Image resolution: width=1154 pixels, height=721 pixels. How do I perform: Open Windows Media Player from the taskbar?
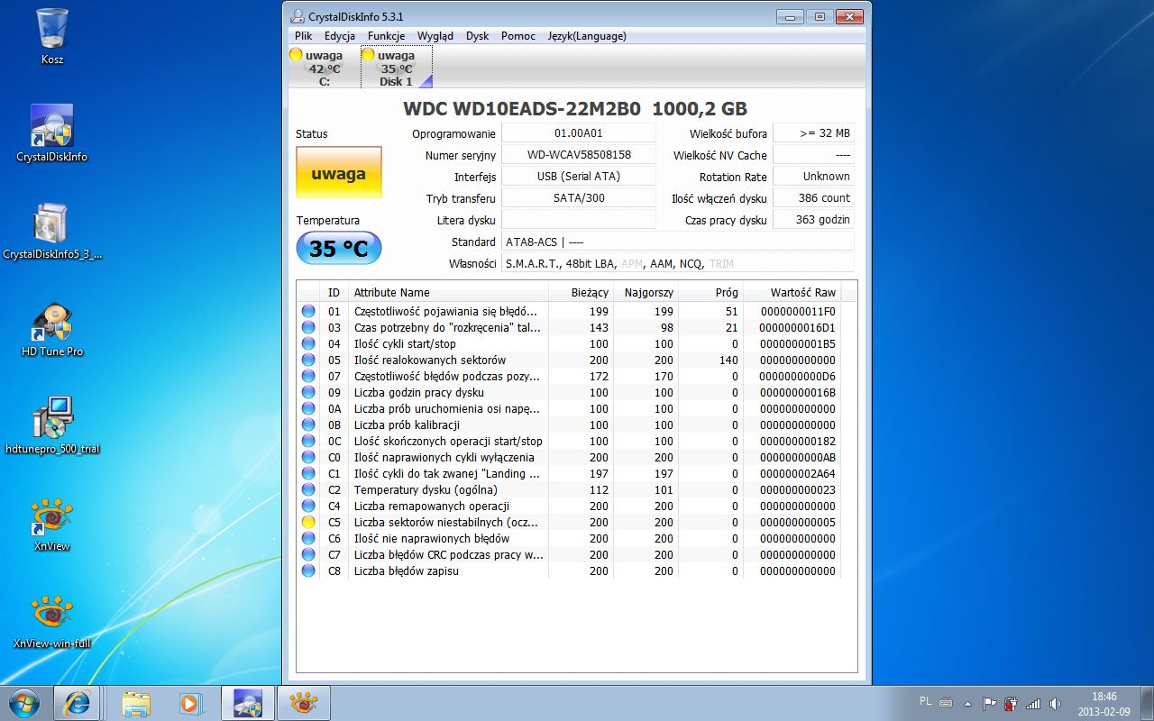click(x=189, y=702)
